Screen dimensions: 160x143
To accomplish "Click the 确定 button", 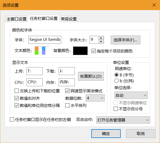I will point(106,133).
